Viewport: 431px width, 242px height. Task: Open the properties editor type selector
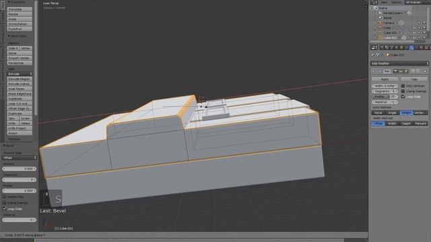374,48
